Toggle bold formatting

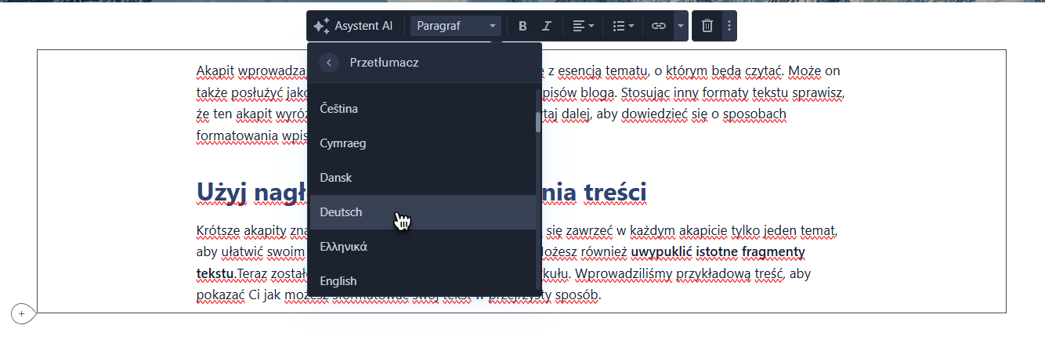point(522,26)
